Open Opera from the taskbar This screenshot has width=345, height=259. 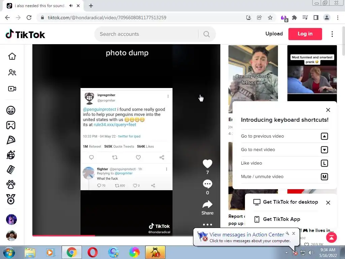click(x=93, y=252)
